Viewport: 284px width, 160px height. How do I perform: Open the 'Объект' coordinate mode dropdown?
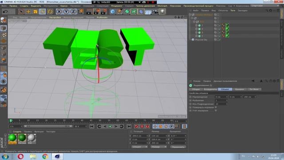point(139,147)
